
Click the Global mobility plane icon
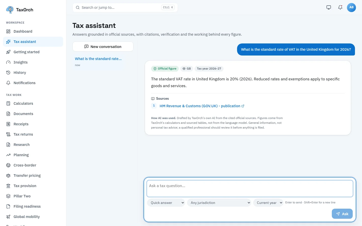8,217
